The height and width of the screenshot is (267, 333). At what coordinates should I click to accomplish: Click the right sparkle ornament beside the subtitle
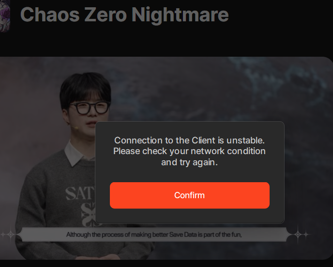click(300, 234)
